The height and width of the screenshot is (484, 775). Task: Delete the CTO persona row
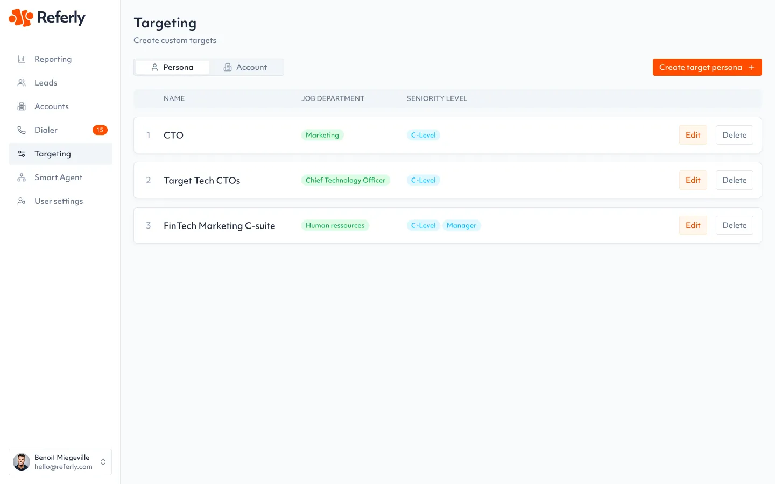tap(734, 135)
